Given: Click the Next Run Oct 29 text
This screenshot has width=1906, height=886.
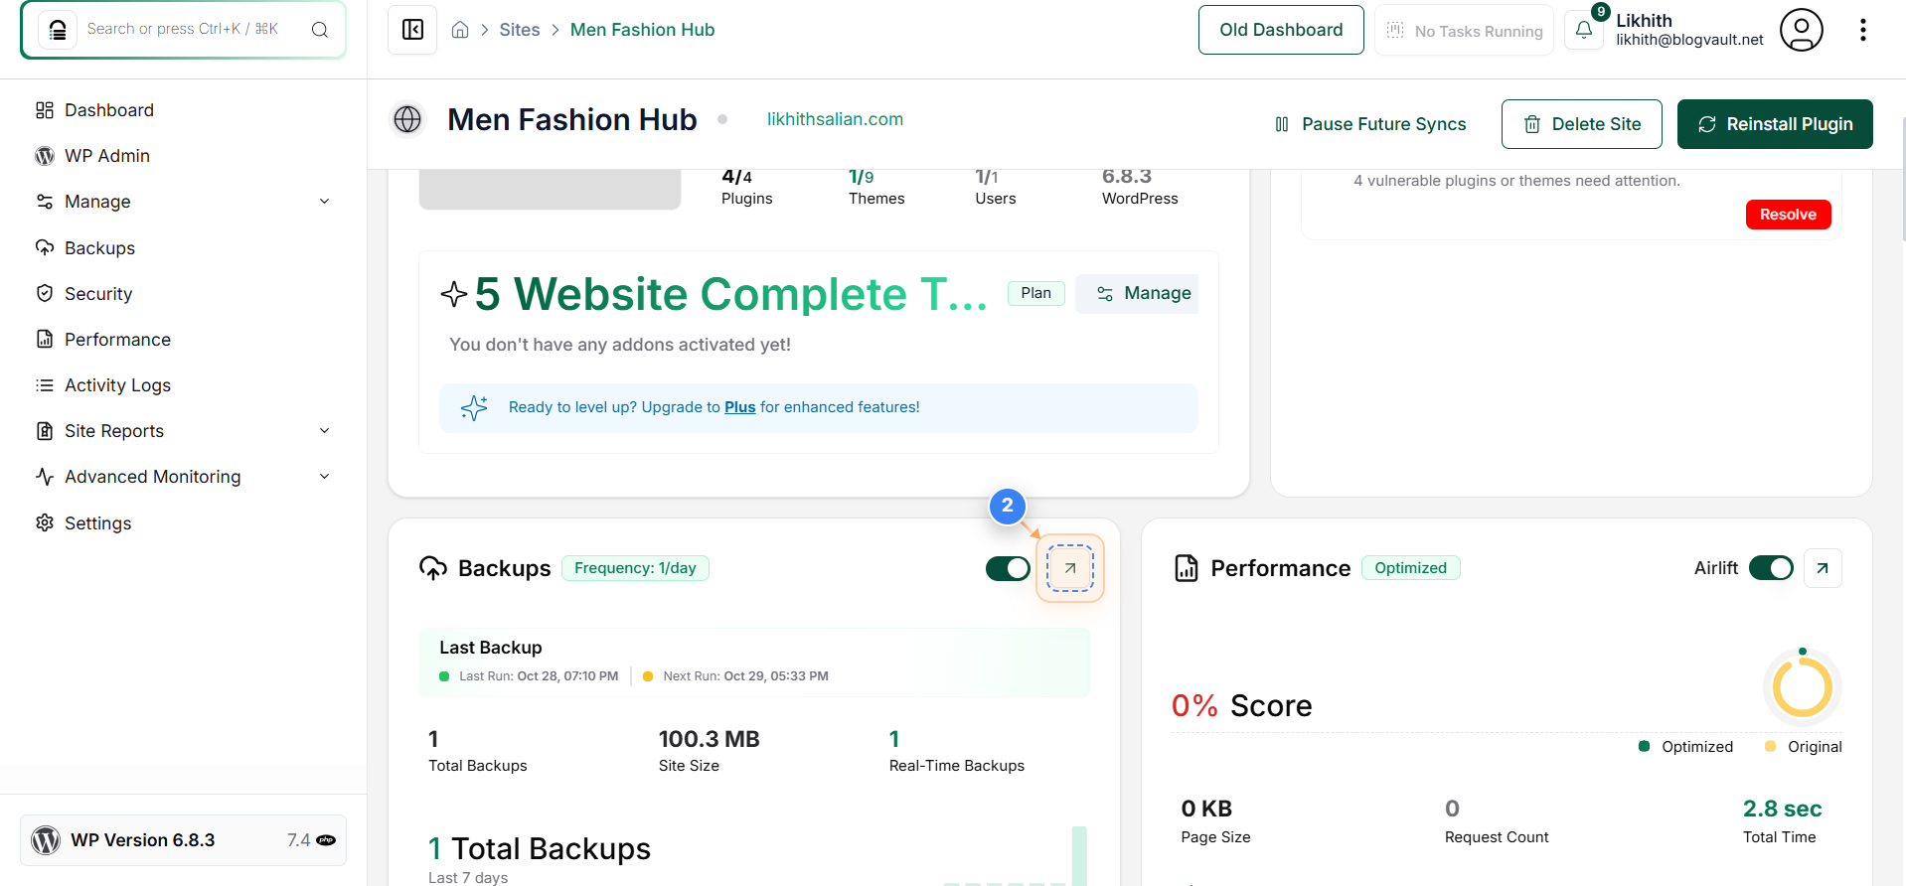Looking at the screenshot, I should tap(745, 676).
